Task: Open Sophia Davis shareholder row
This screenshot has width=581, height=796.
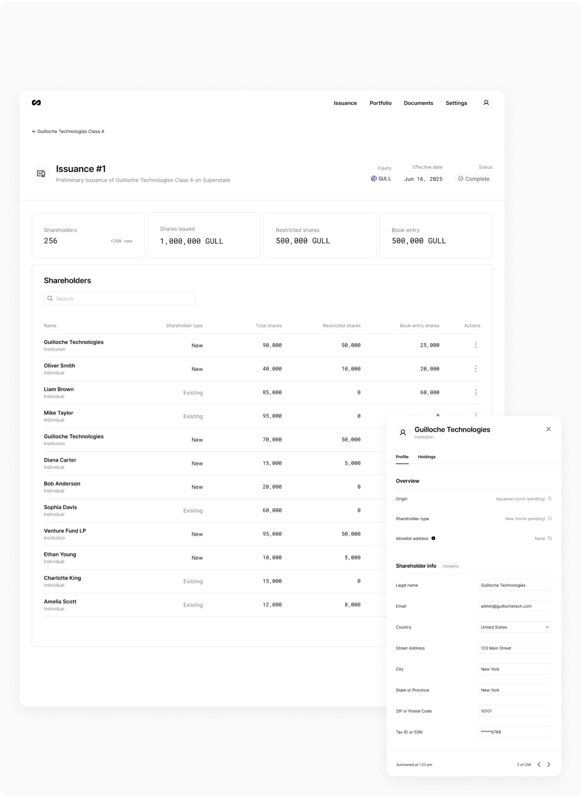Action: (60, 507)
